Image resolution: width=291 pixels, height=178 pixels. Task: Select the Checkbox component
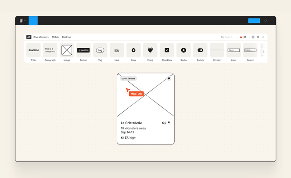click(x=167, y=50)
